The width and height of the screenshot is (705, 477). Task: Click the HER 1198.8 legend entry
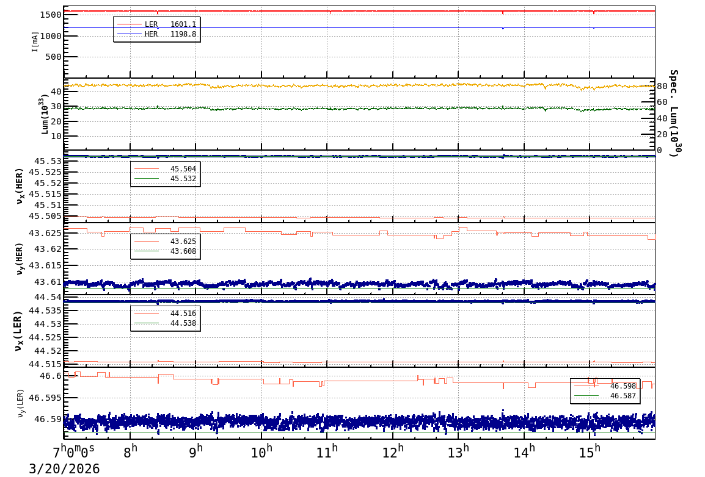[157, 34]
